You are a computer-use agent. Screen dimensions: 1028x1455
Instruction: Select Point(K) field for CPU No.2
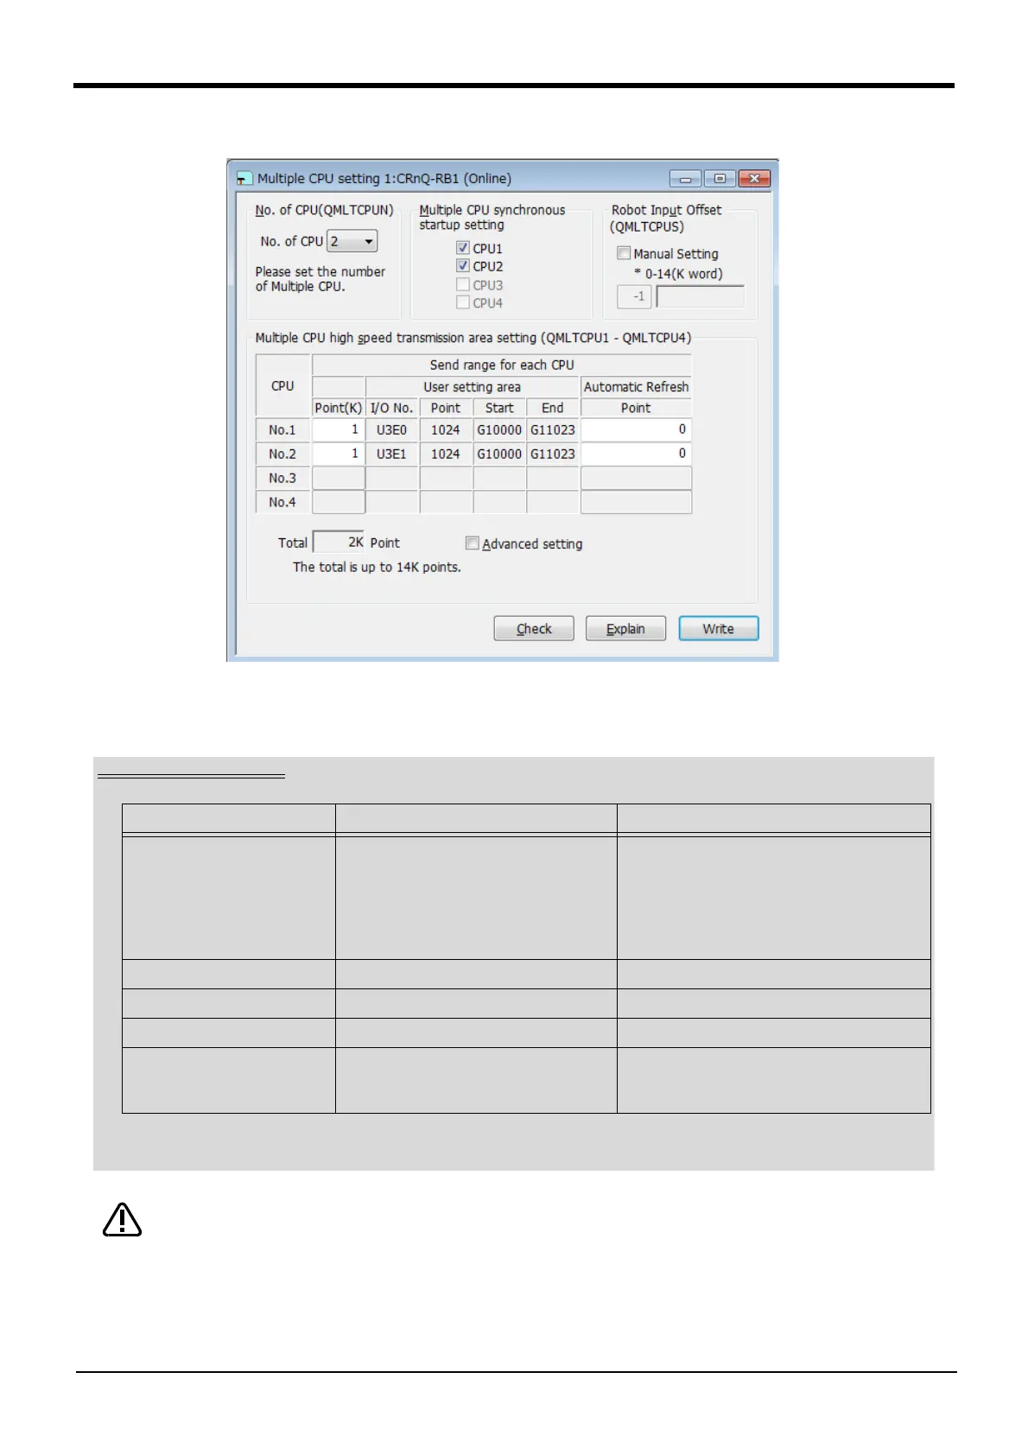(x=339, y=454)
